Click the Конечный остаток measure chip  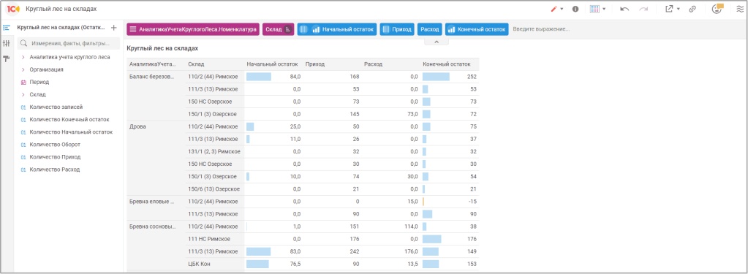point(477,29)
